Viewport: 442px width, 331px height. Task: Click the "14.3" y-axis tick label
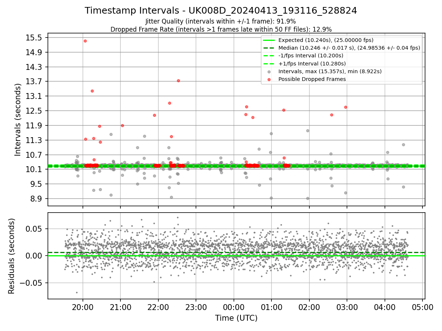(x=34, y=67)
